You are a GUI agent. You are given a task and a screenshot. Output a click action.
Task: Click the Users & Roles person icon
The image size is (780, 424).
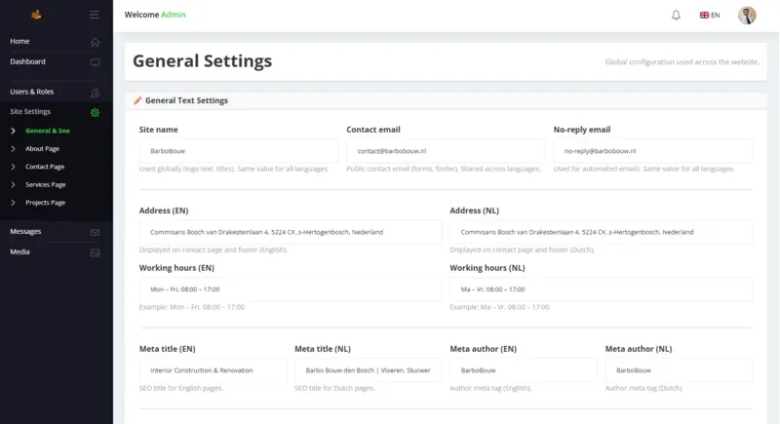click(x=95, y=93)
